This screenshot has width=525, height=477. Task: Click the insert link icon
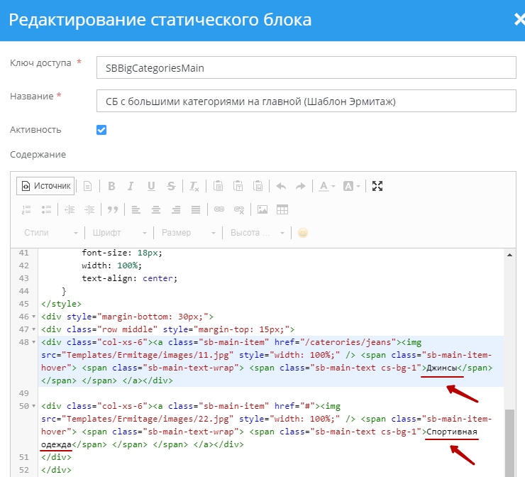[x=219, y=209]
